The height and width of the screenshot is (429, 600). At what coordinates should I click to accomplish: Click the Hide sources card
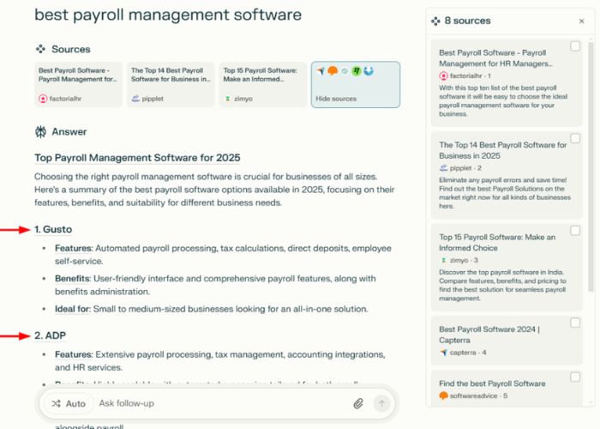(x=356, y=85)
